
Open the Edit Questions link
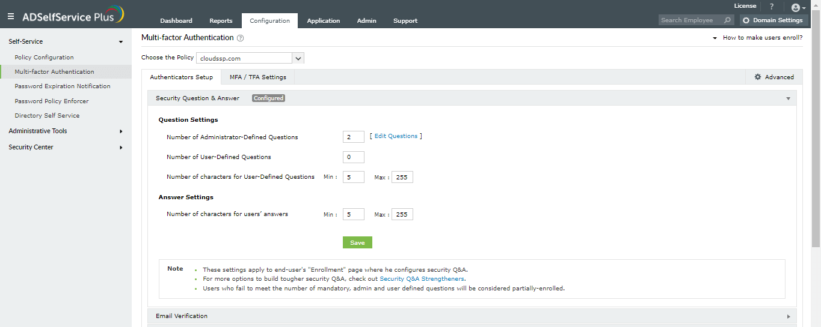396,136
